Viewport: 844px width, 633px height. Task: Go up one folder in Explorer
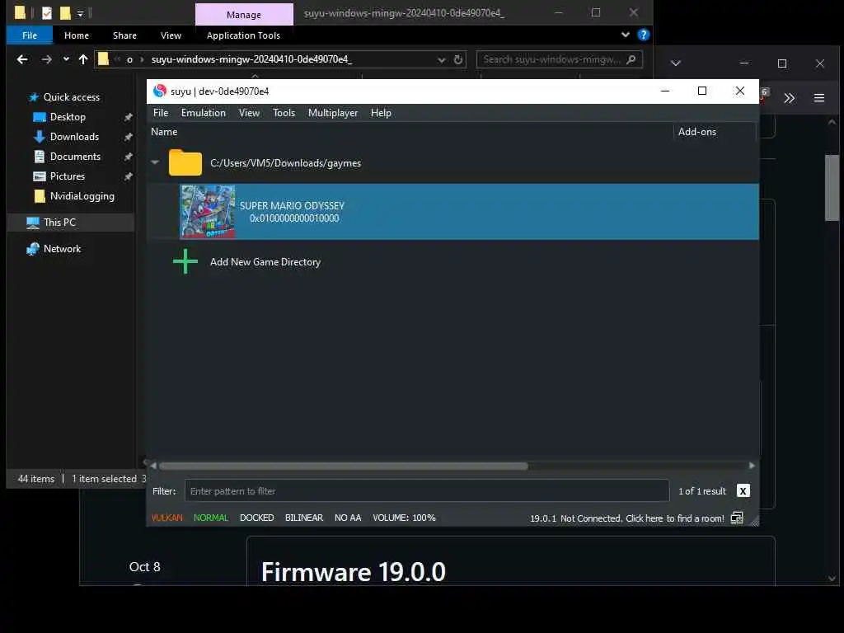[83, 59]
